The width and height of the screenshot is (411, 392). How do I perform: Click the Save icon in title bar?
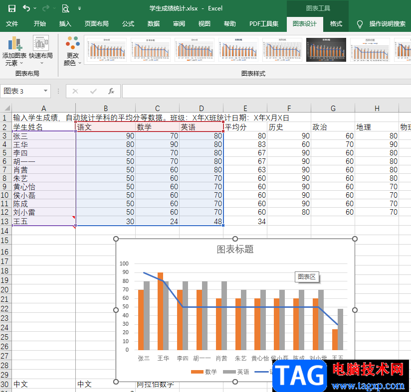tap(12, 8)
